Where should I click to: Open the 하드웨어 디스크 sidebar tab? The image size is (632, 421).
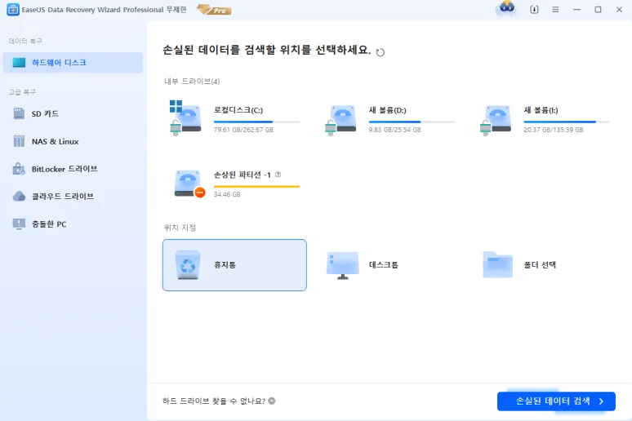pyautogui.click(x=72, y=63)
